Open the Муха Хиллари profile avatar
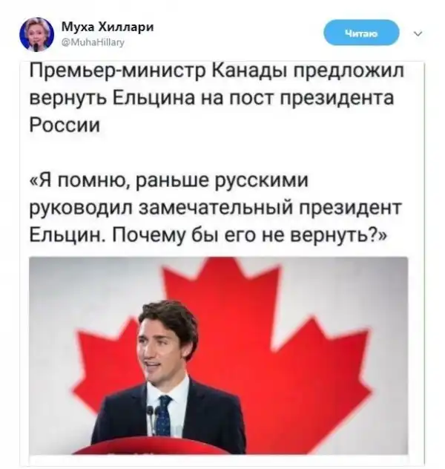Screen dimensions: 445x469 pos(36,35)
